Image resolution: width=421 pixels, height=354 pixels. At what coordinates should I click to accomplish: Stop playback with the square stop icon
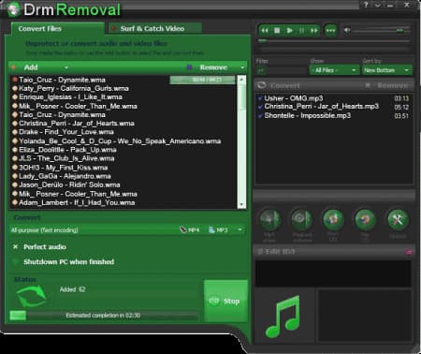(x=277, y=31)
